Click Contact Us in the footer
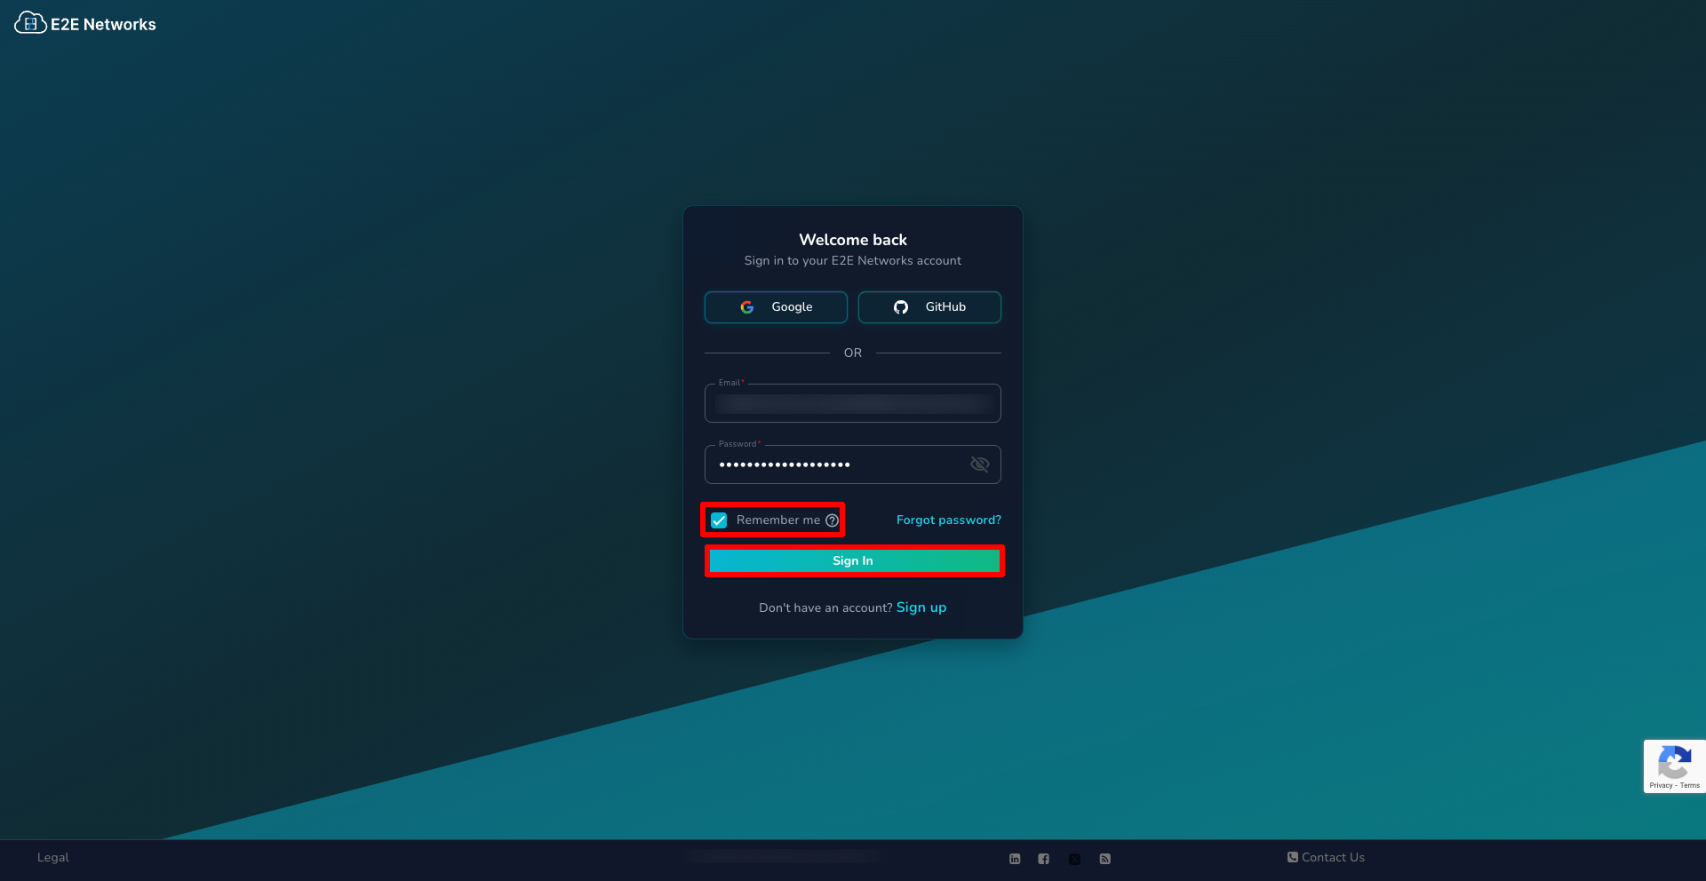The image size is (1706, 881). 1326,858
